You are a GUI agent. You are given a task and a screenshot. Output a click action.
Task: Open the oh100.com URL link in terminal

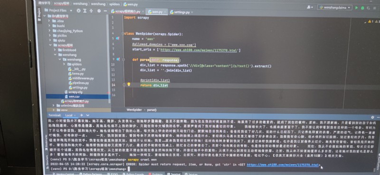tap(283, 165)
